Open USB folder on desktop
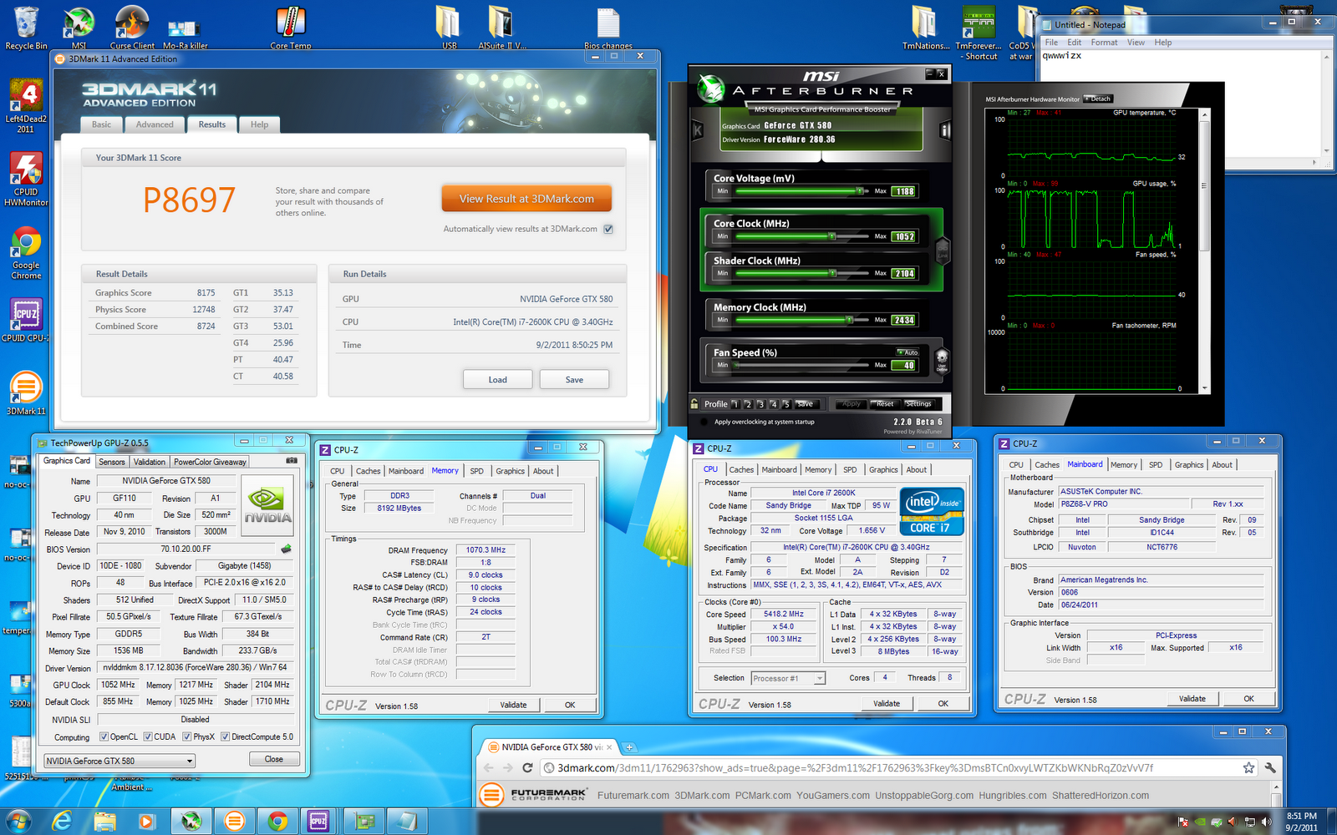1337x835 pixels. [449, 27]
